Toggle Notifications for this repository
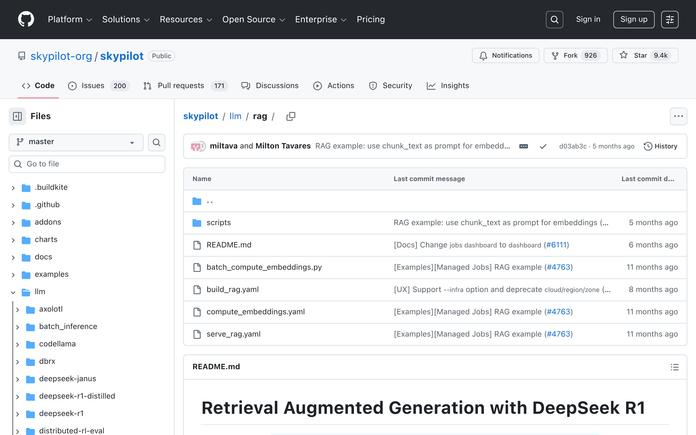 [x=505, y=55]
